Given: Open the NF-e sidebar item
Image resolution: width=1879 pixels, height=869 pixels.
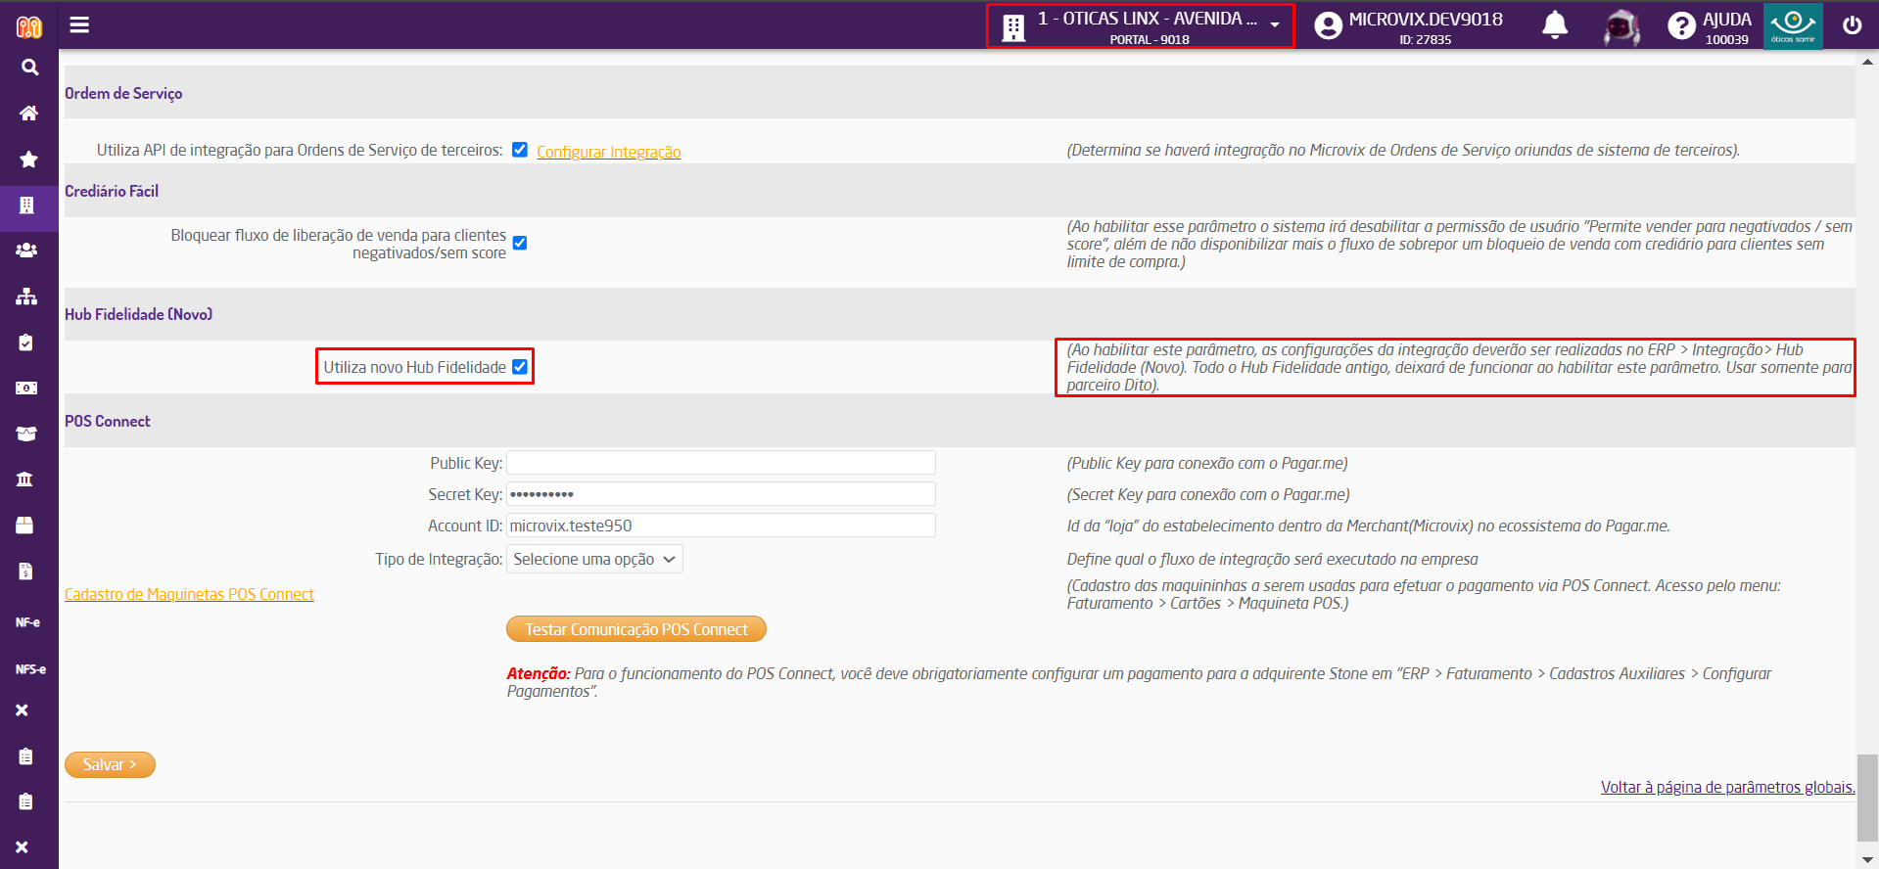Looking at the screenshot, I should 27,622.
